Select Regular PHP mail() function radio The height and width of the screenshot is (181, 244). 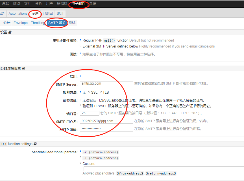point(80,40)
